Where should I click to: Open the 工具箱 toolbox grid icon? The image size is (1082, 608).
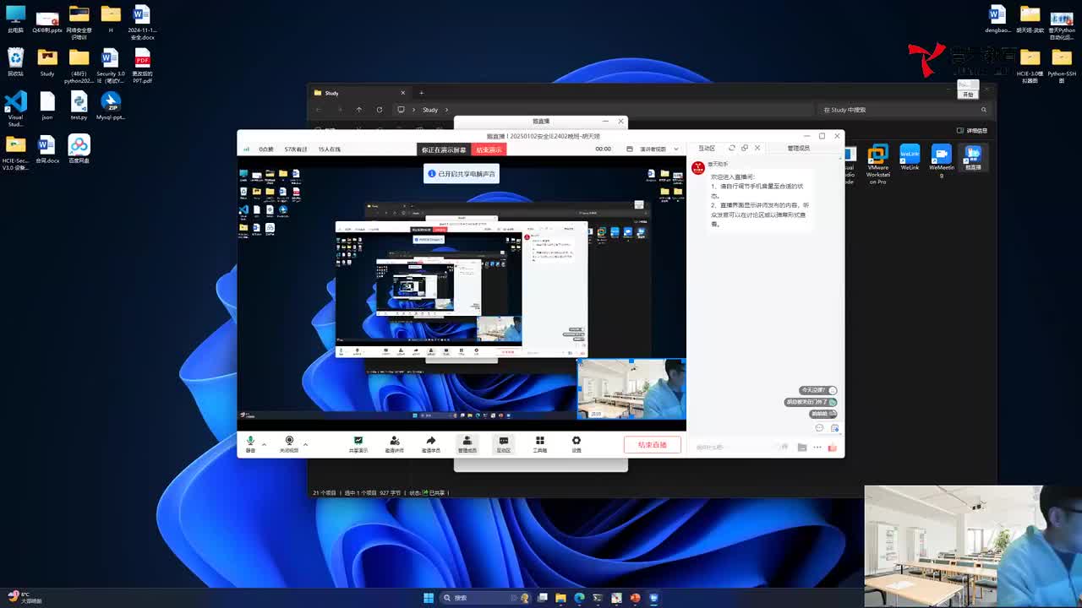pyautogui.click(x=539, y=443)
